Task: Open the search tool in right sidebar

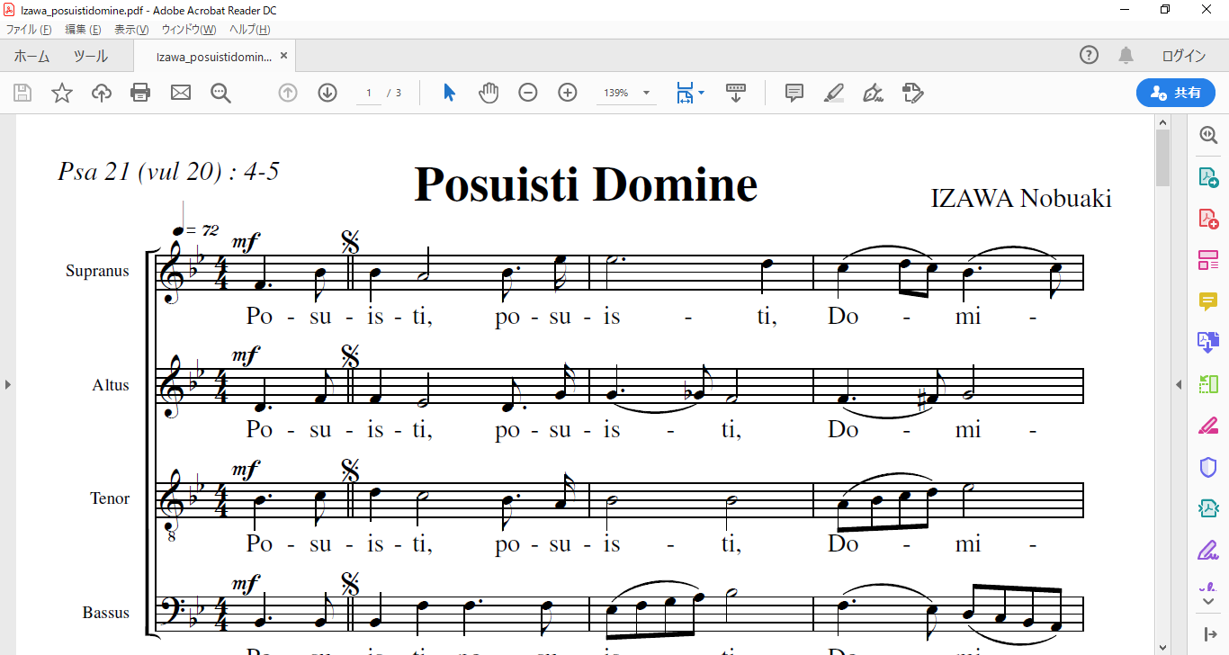Action: click(x=1208, y=135)
